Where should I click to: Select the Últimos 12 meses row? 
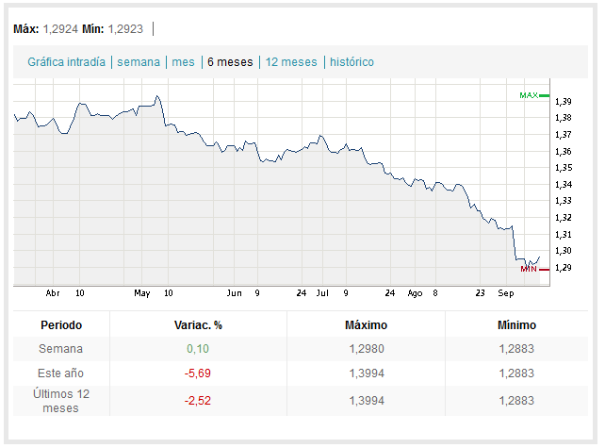(61, 401)
